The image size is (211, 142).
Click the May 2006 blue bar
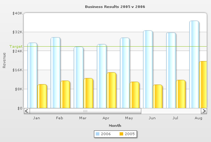coord(125,73)
